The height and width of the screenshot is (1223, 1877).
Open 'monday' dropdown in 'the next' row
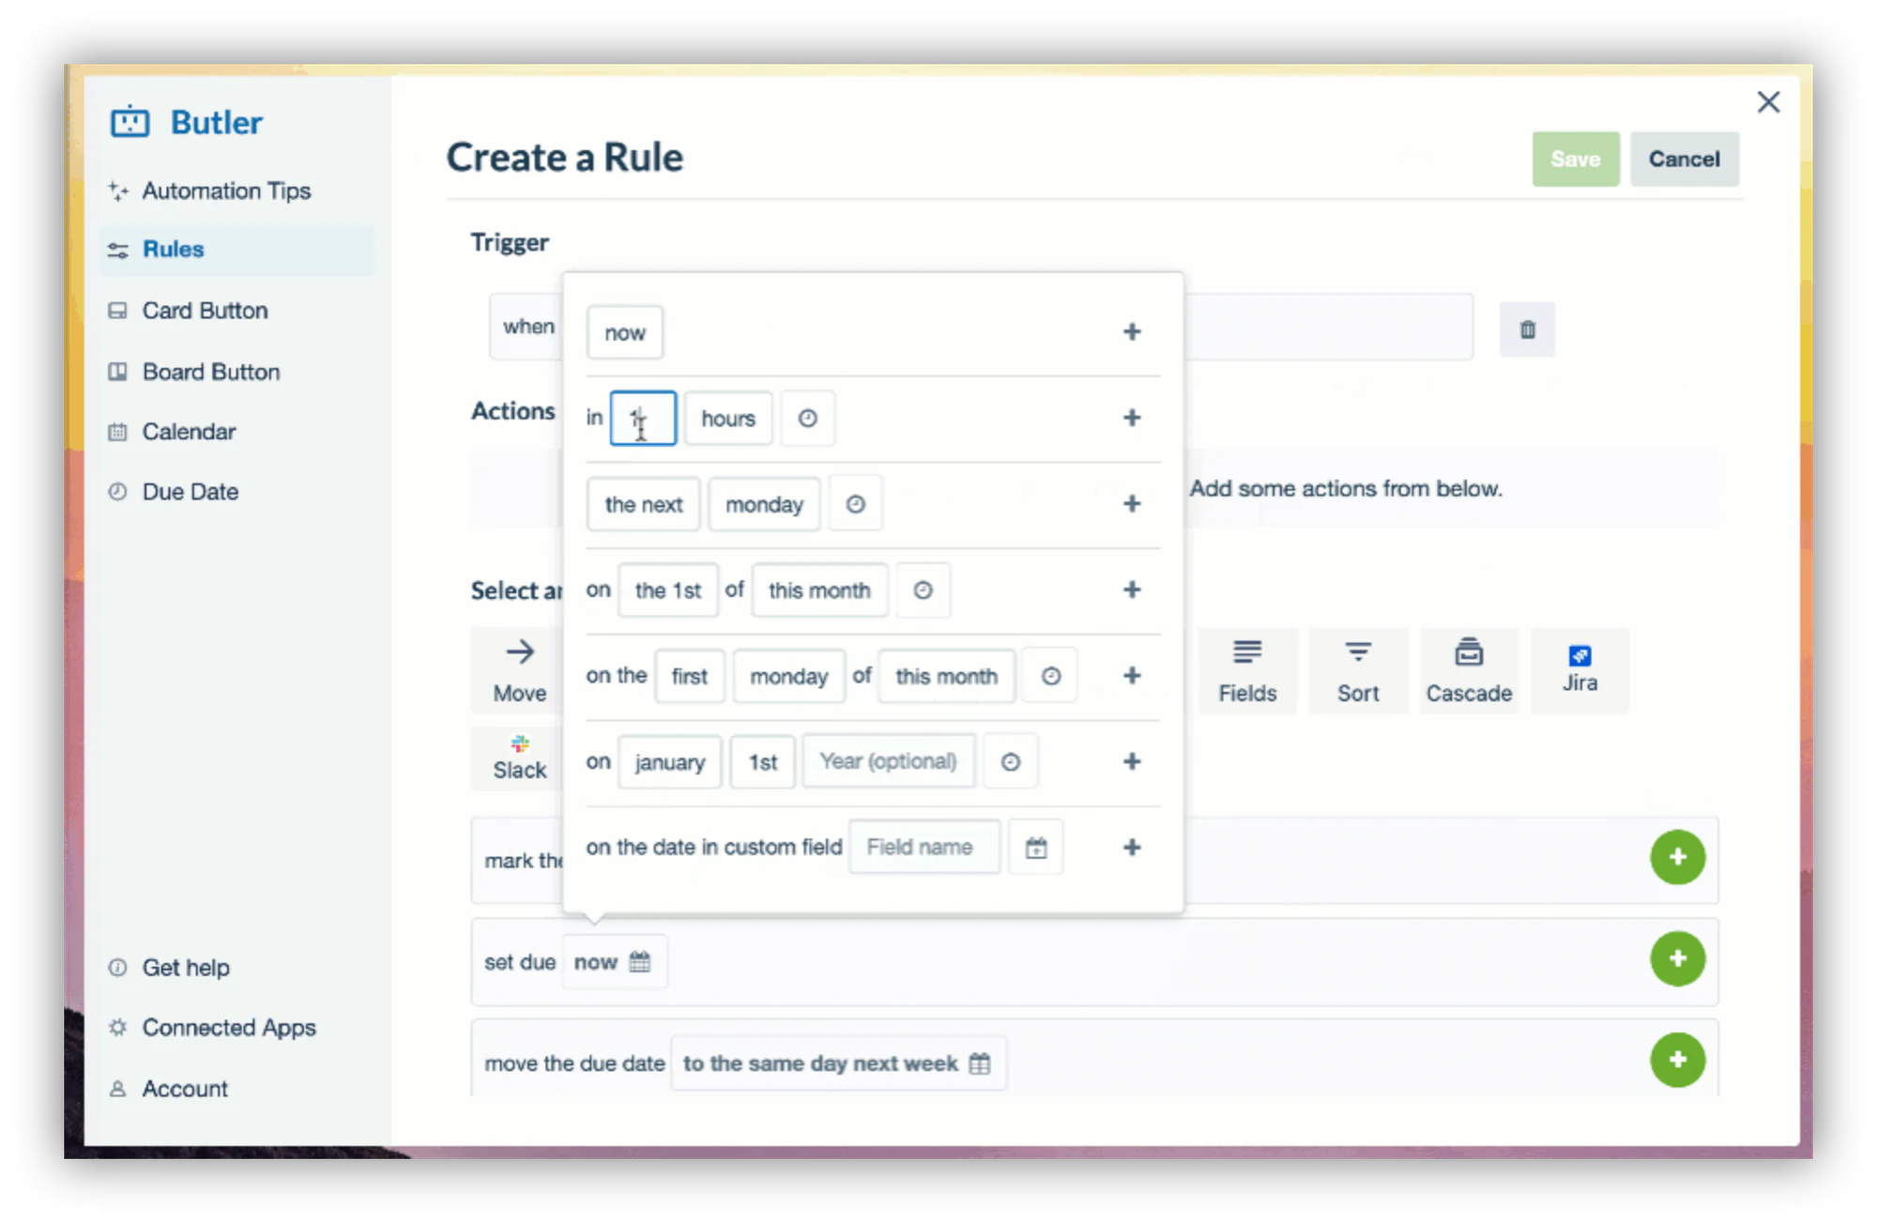(x=764, y=505)
